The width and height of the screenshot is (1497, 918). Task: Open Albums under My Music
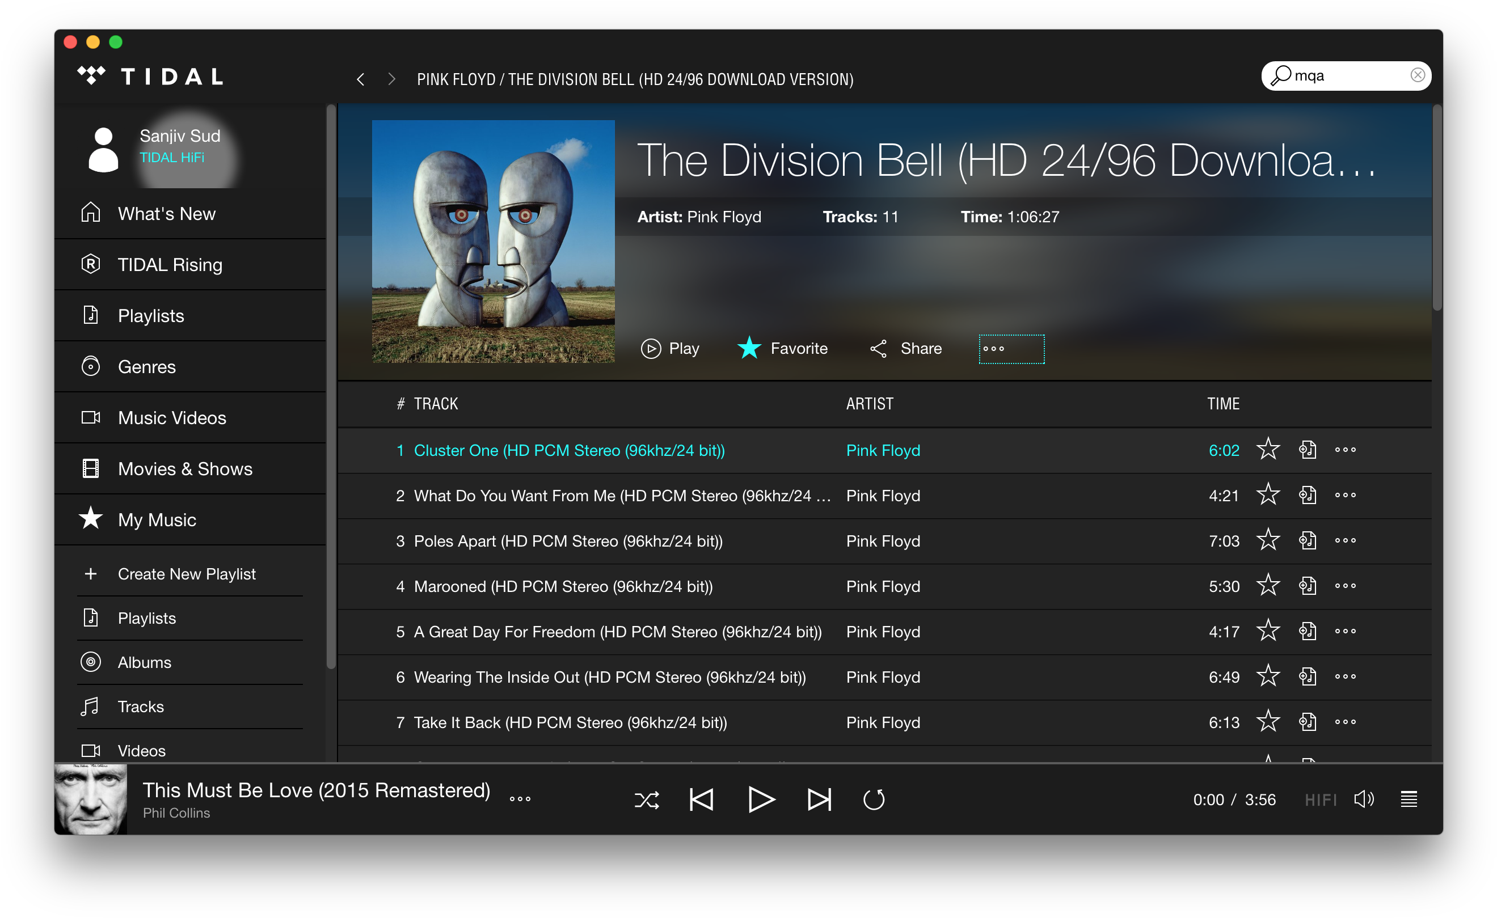click(x=190, y=662)
